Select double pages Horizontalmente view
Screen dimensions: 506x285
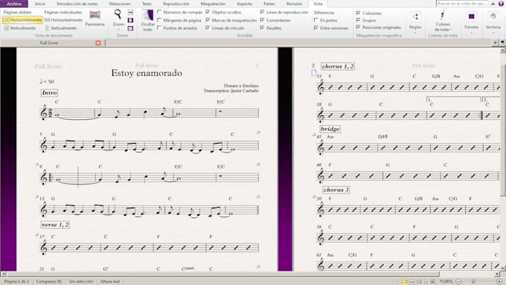pyautogui.click(x=22, y=20)
